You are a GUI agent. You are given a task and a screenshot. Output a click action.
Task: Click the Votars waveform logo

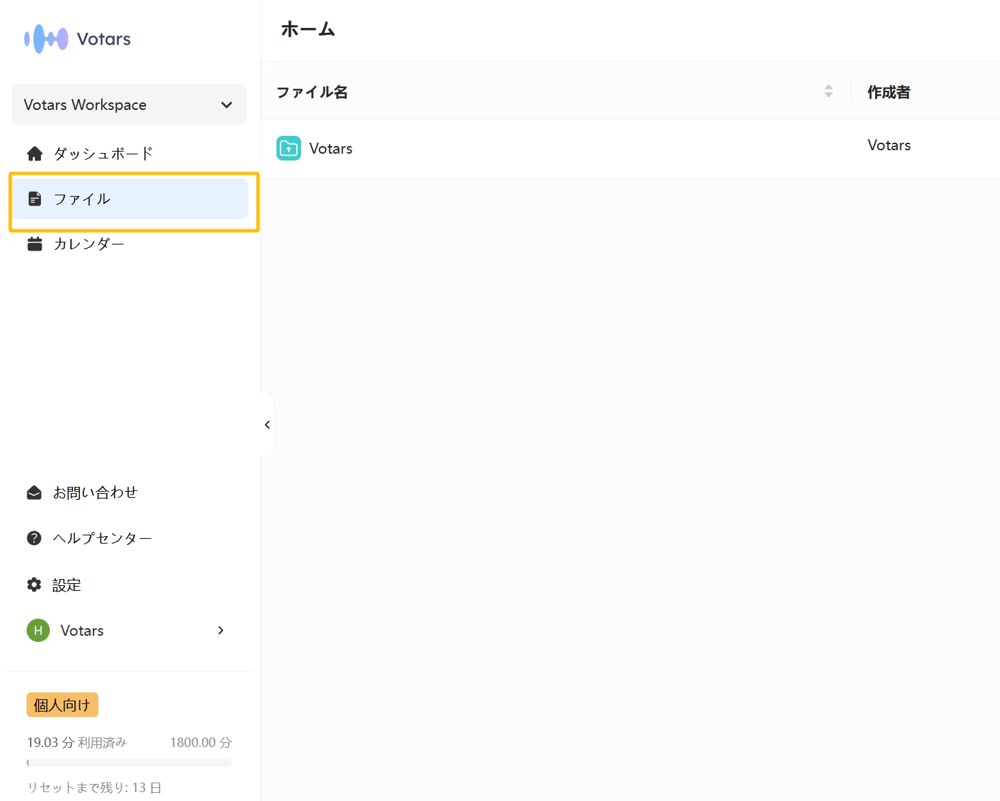tap(46, 39)
